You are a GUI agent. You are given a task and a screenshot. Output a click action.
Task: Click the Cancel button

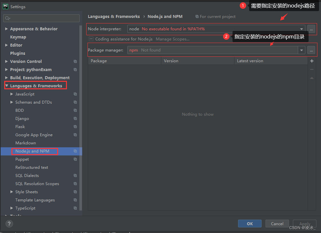click(x=277, y=224)
